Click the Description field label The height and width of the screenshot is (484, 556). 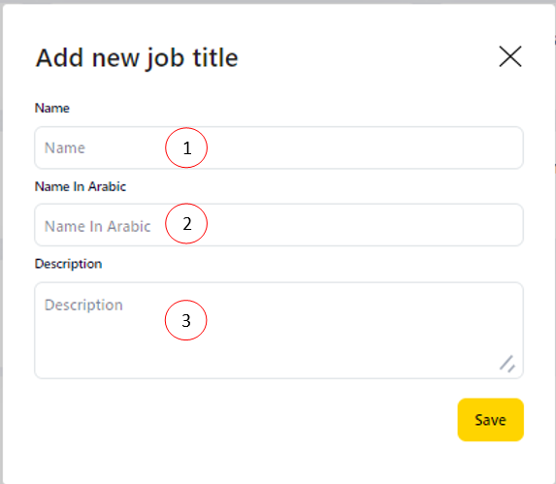(x=68, y=264)
